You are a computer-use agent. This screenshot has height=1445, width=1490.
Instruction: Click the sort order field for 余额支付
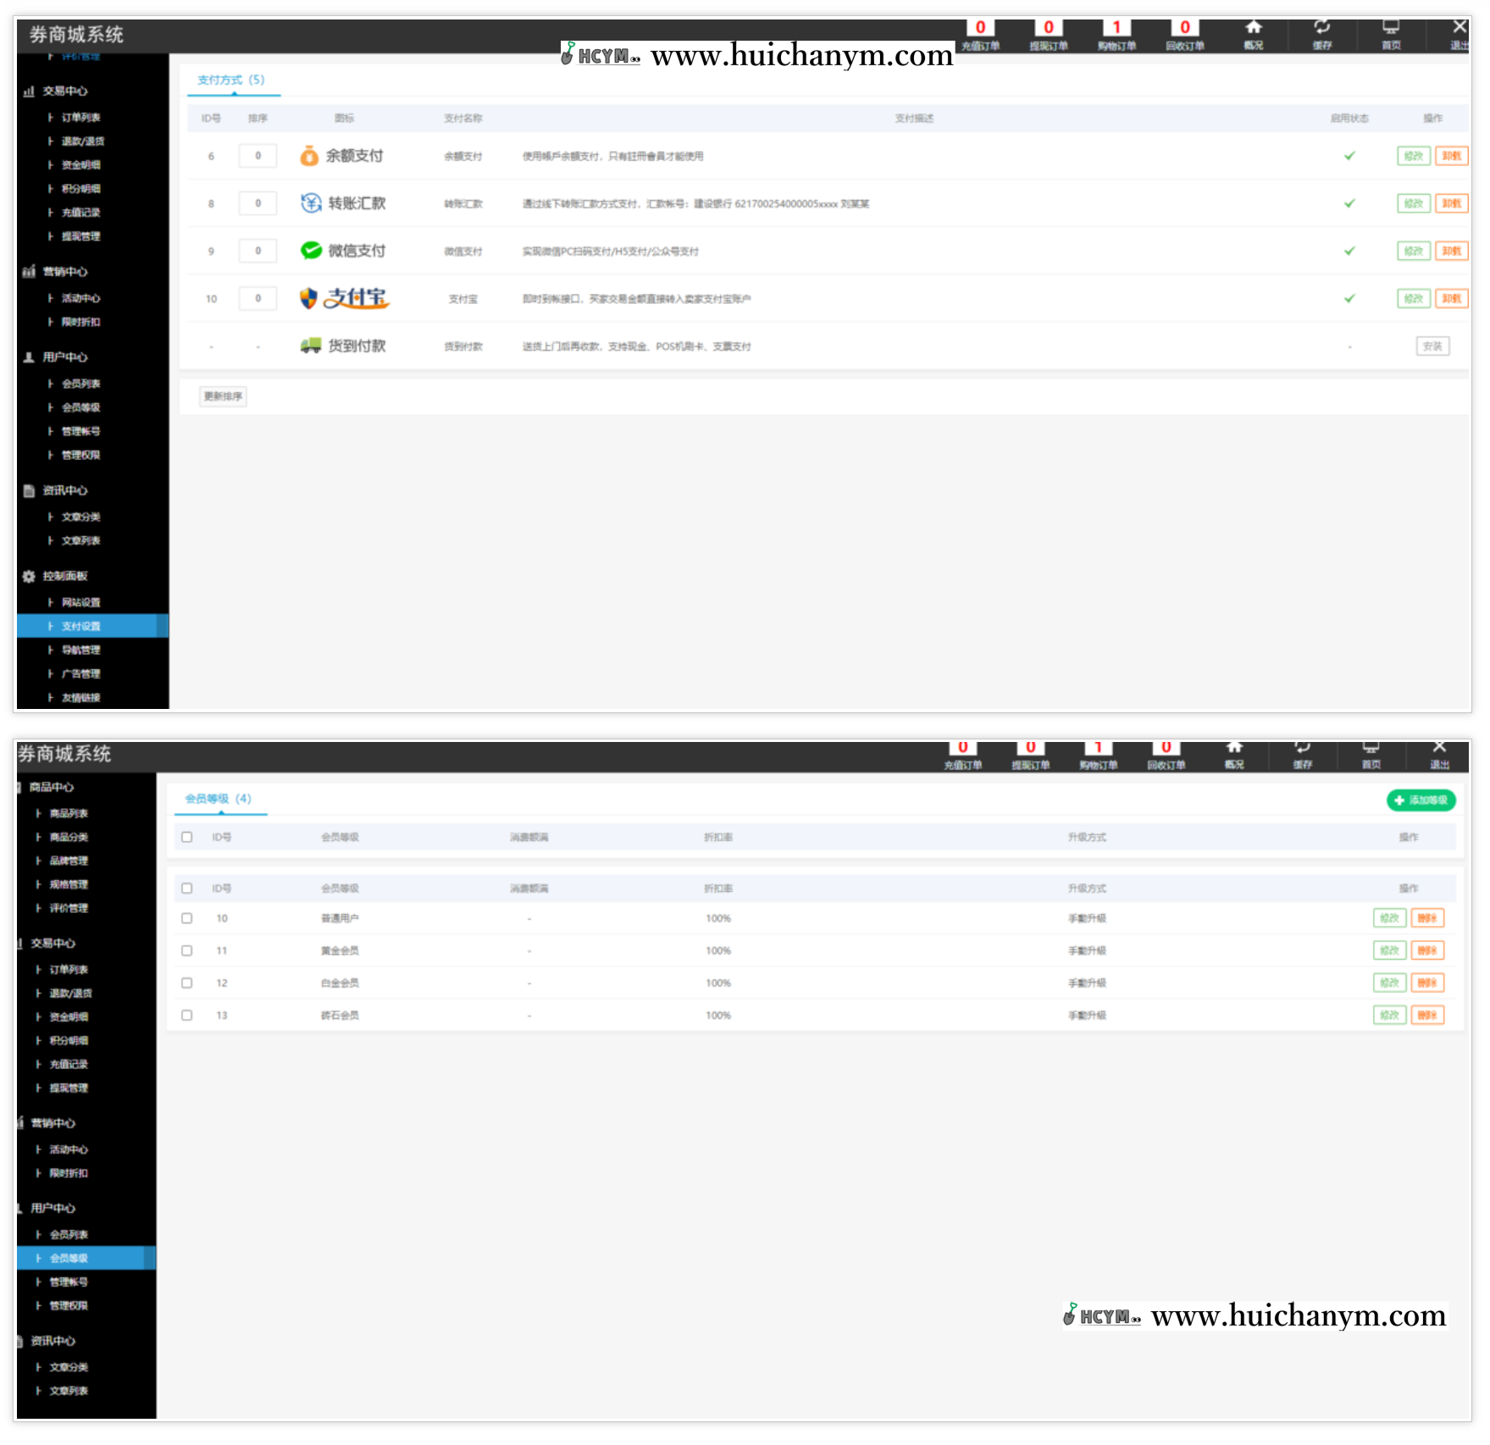(x=258, y=156)
